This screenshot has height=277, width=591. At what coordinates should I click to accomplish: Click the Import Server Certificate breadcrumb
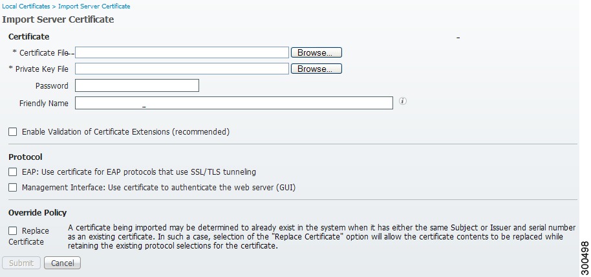pos(94,6)
